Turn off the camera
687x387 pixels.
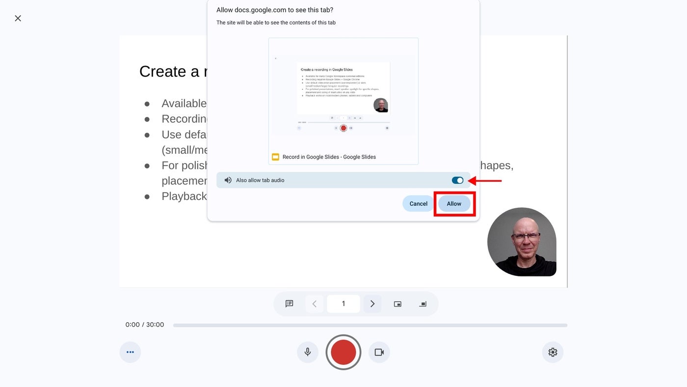tap(379, 352)
